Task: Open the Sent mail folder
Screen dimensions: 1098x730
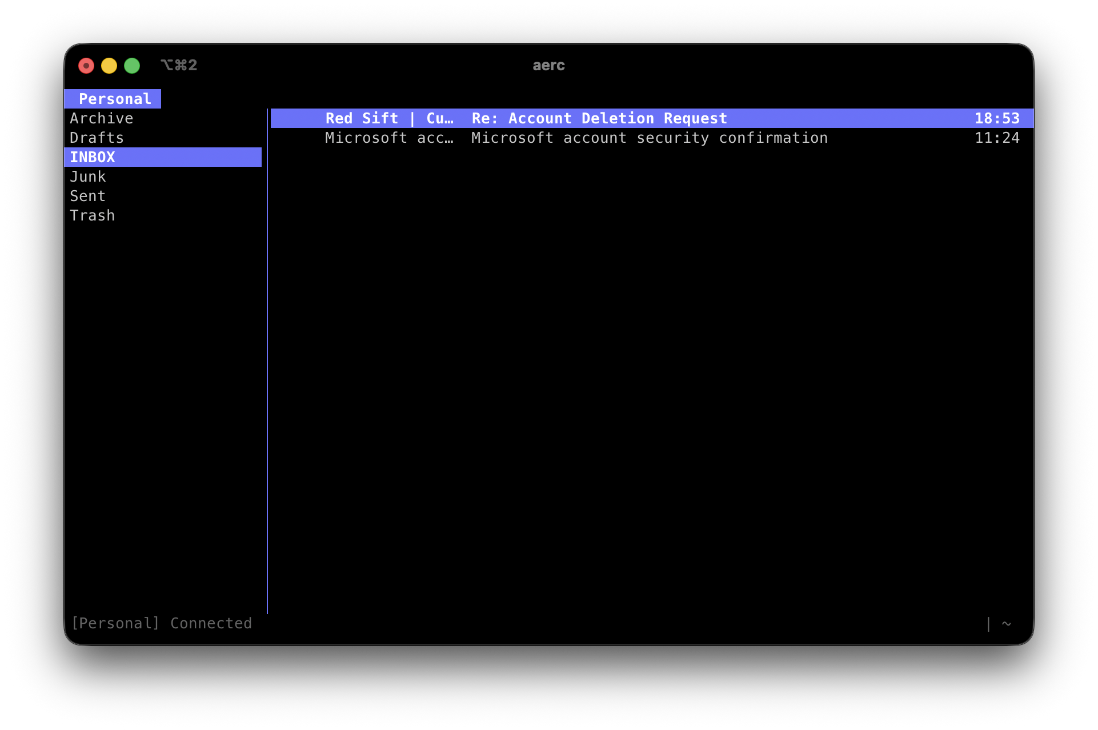Action: tap(87, 195)
